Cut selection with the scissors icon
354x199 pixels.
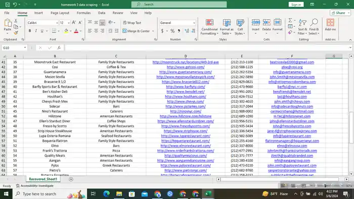[x=16, y=21]
